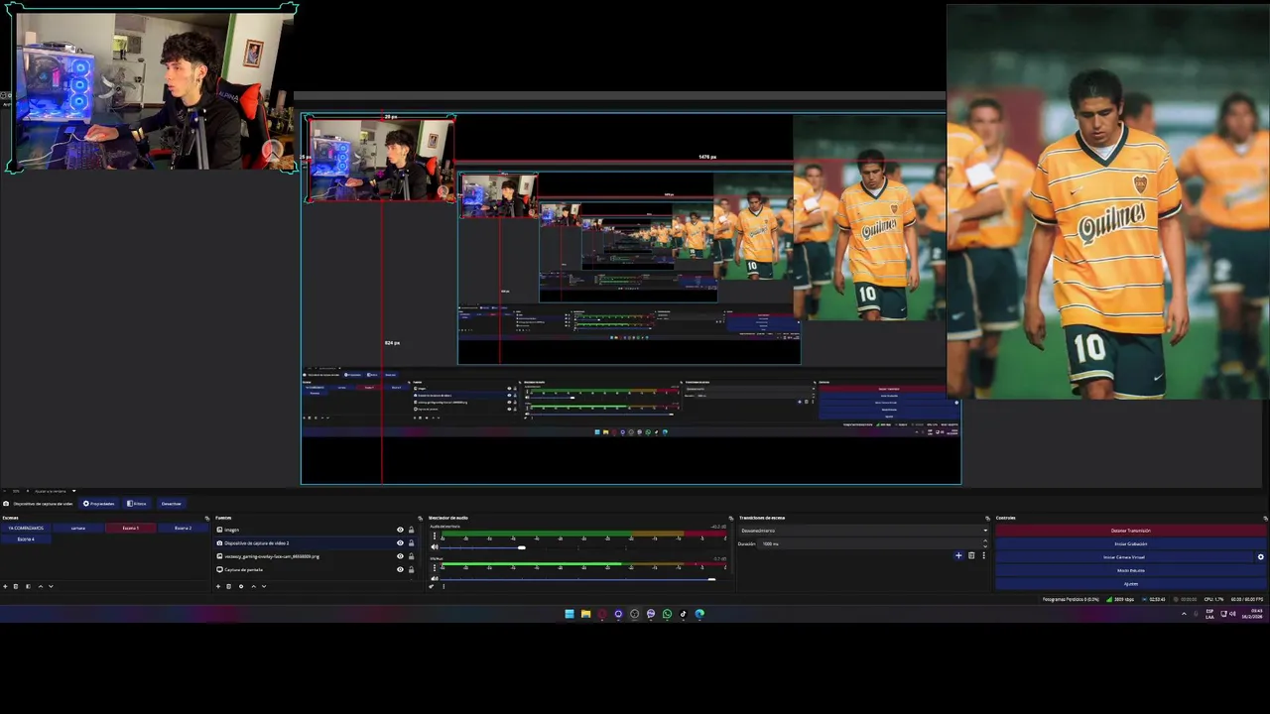Open advanced audio properties icon
Viewport: 1270px width, 714px height.
[431, 586]
